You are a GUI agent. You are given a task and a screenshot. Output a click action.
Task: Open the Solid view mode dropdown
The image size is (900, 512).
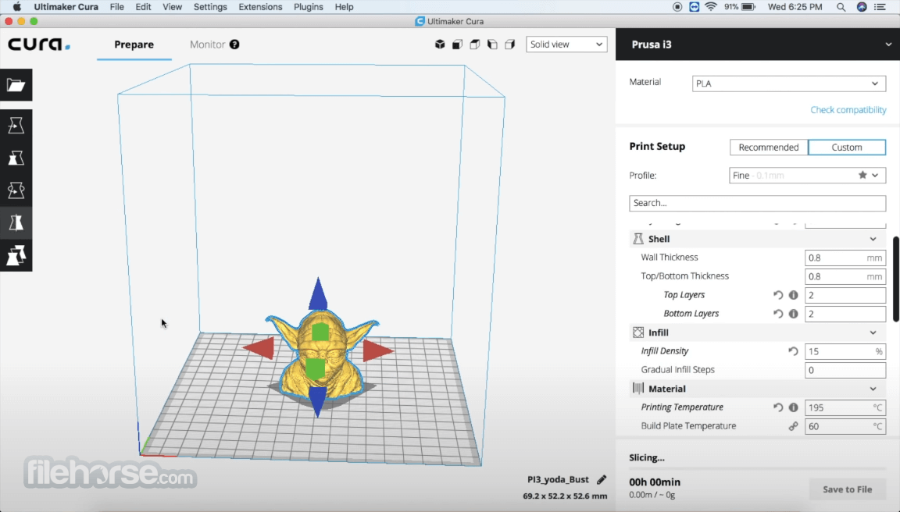click(566, 44)
